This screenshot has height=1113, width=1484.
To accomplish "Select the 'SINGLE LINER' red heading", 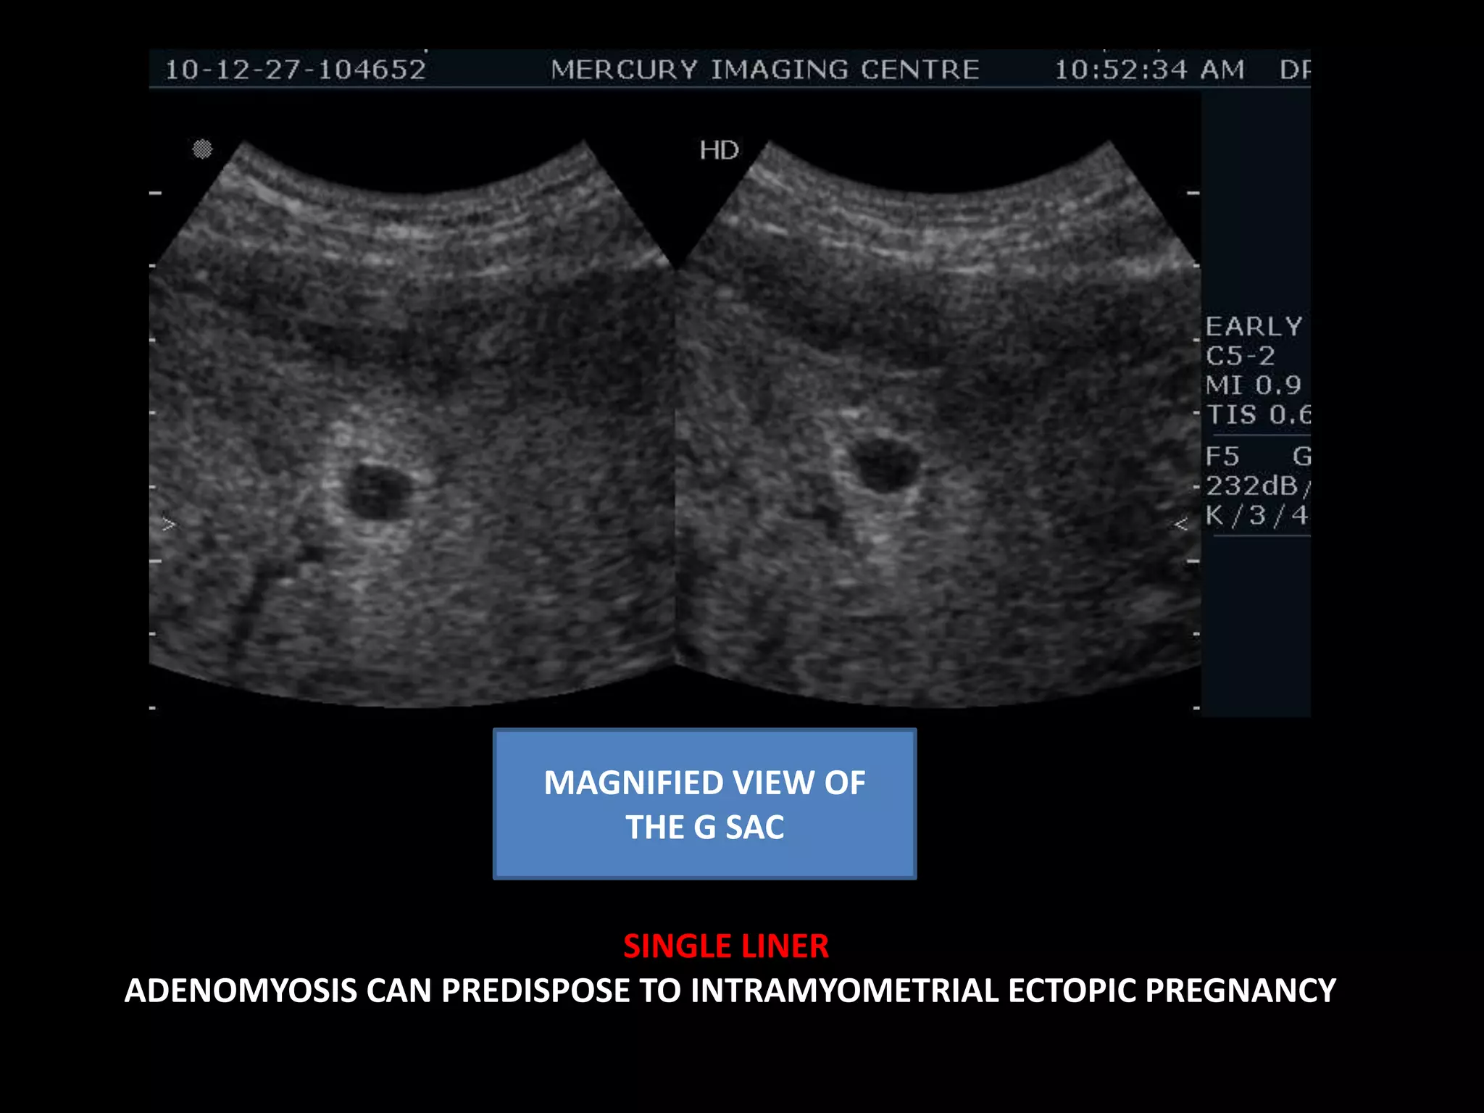I will point(726,946).
